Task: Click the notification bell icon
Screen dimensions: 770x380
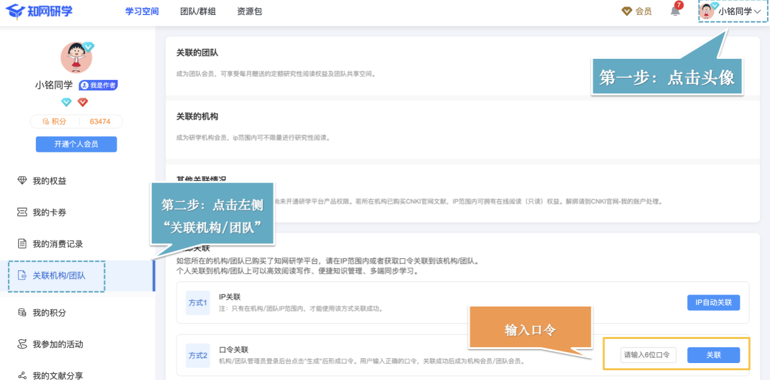Action: tap(675, 11)
